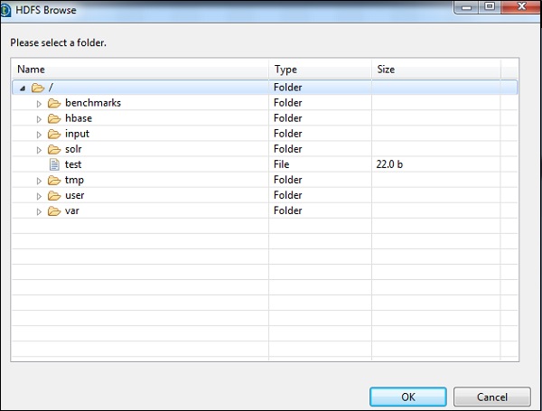
Task: Click the solr folder icon
Action: 54,149
